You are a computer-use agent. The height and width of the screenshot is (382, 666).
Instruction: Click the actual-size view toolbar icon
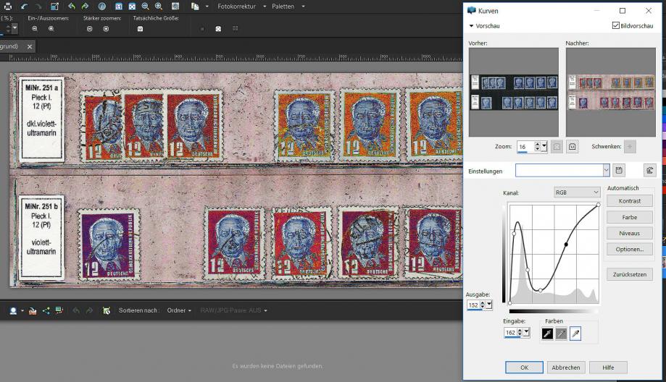pos(119,7)
